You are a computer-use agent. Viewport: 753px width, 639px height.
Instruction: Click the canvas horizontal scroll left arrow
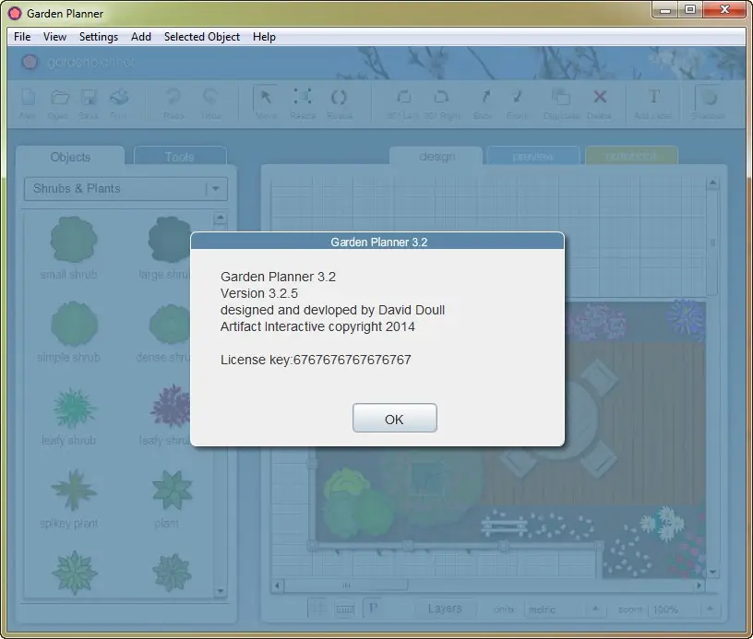pos(277,586)
